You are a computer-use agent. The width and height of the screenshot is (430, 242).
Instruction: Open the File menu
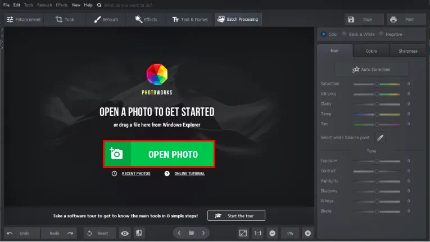(6, 5)
